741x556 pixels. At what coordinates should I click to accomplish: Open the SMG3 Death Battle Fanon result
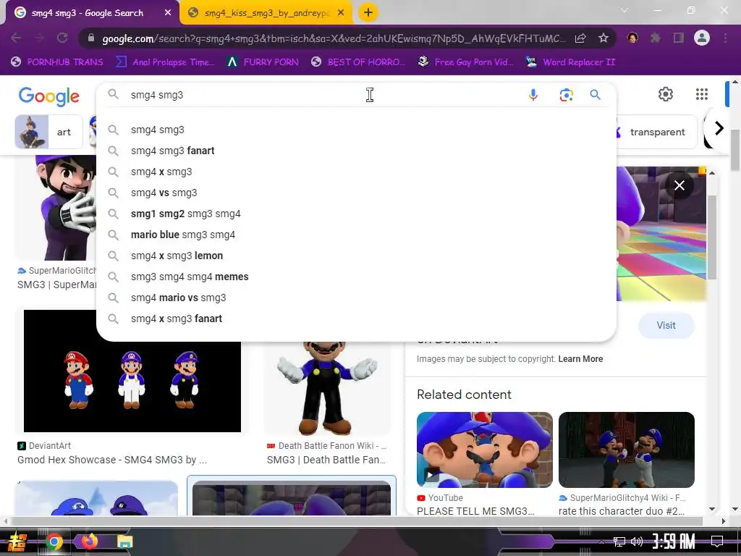pos(326,460)
